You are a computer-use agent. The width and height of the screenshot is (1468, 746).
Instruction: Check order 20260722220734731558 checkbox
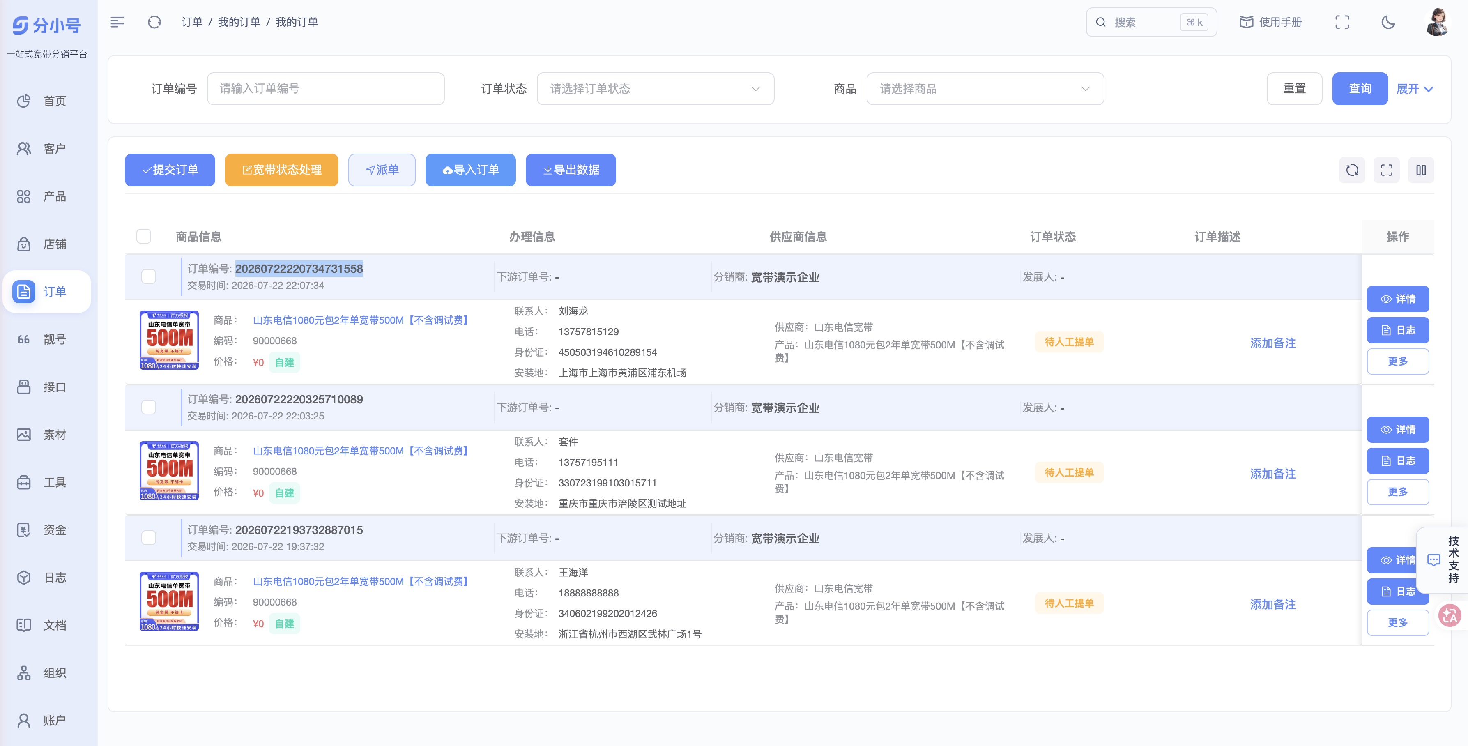point(149,276)
